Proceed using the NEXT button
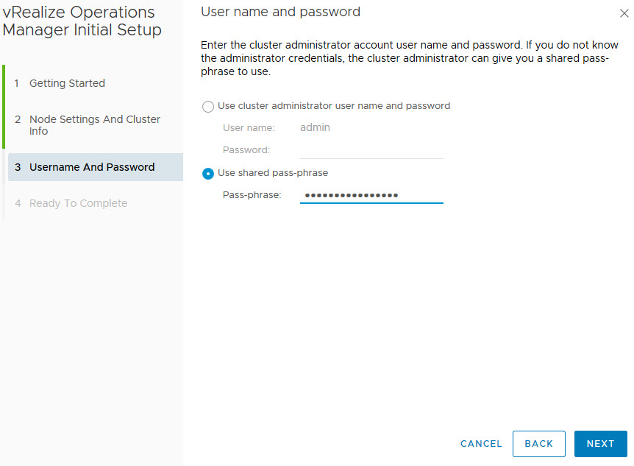The height and width of the screenshot is (466, 634). tap(600, 444)
